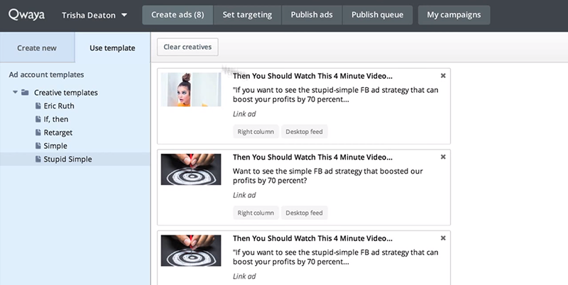Select the Stupid Simple template
The image size is (568, 285).
pos(67,160)
